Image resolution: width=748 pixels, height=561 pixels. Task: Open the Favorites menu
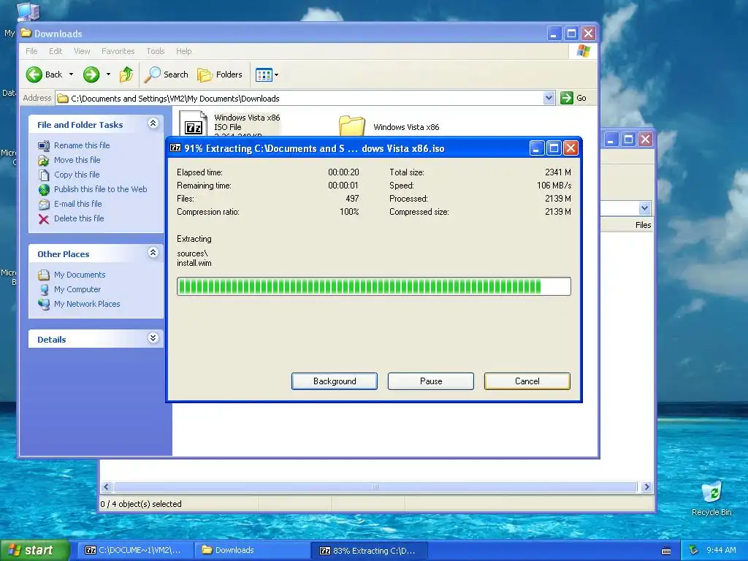118,51
